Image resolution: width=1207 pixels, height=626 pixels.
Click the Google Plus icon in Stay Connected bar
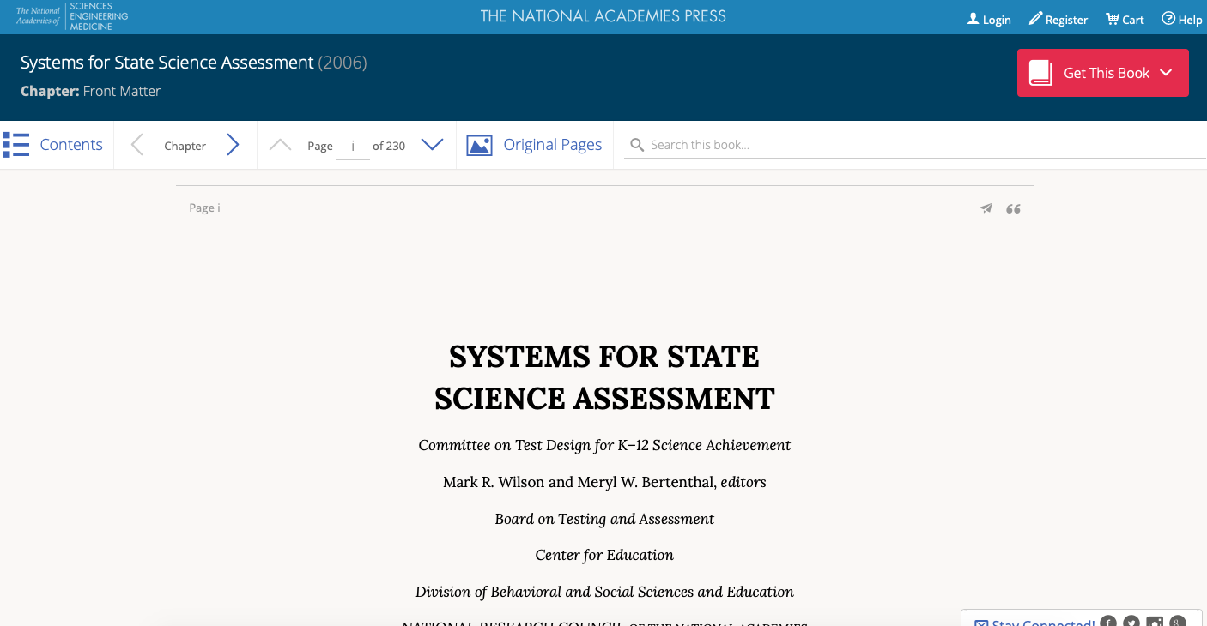pyautogui.click(x=1179, y=622)
